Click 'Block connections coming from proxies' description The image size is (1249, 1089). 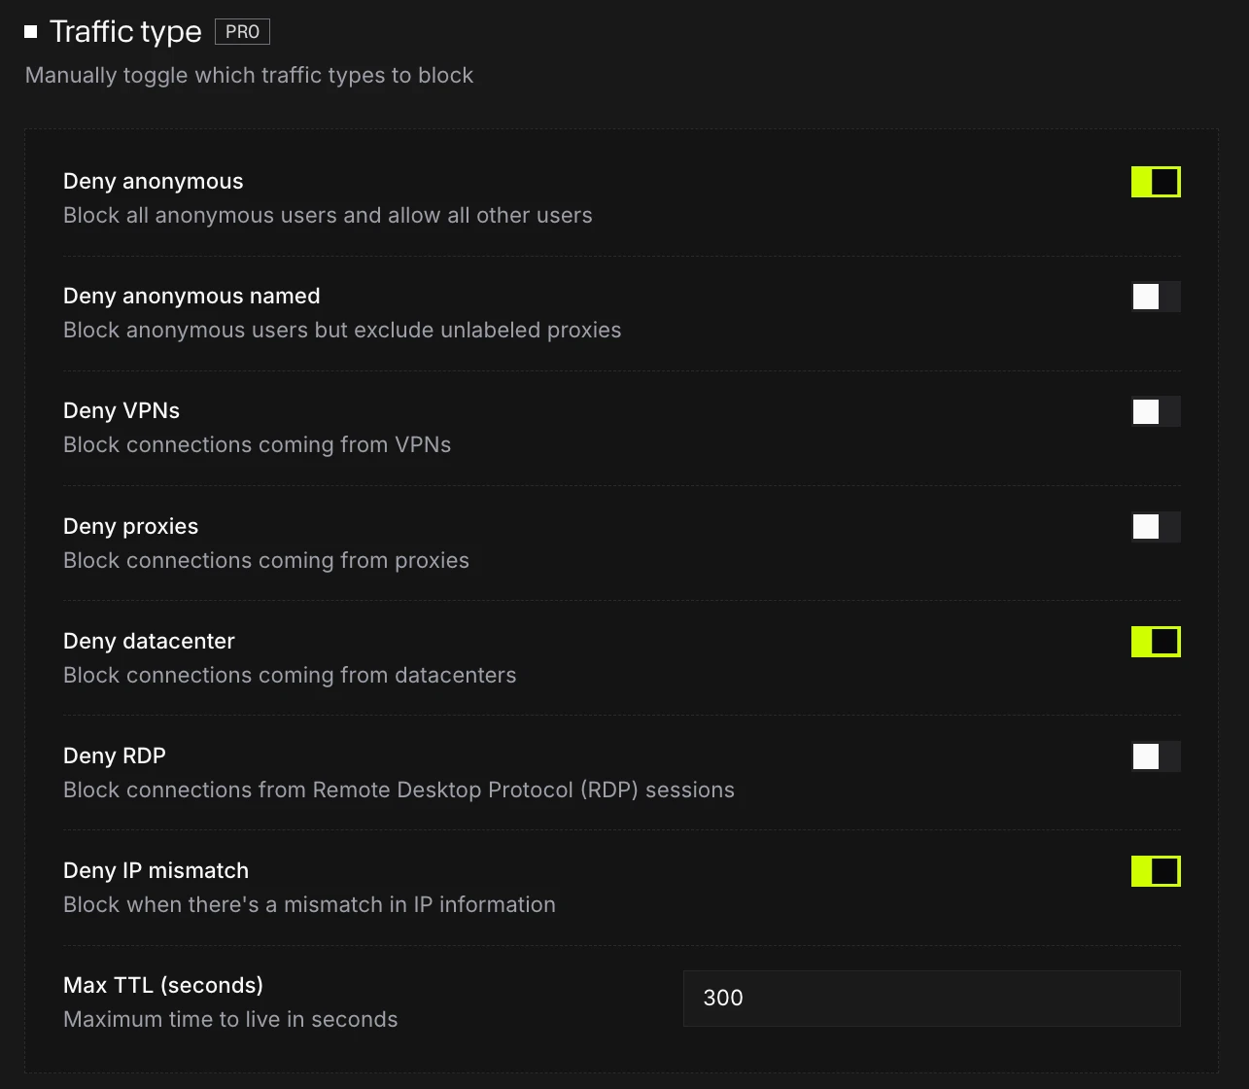click(x=266, y=561)
